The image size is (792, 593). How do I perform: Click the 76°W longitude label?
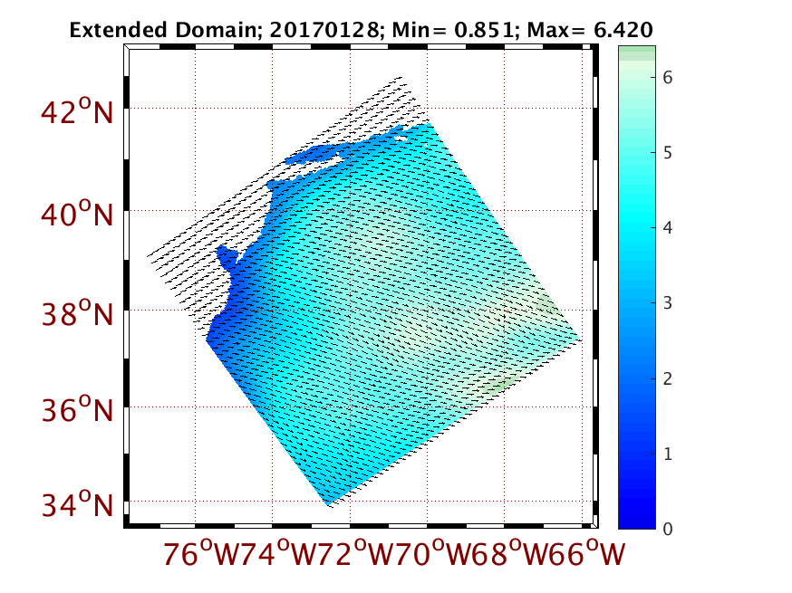(194, 553)
